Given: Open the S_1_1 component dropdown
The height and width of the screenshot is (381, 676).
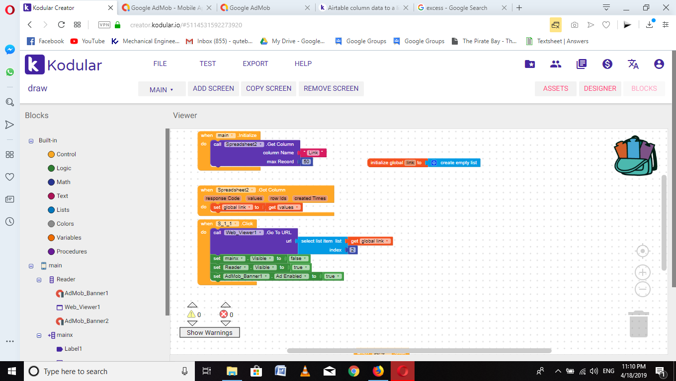Looking at the screenshot, I should point(228,224).
